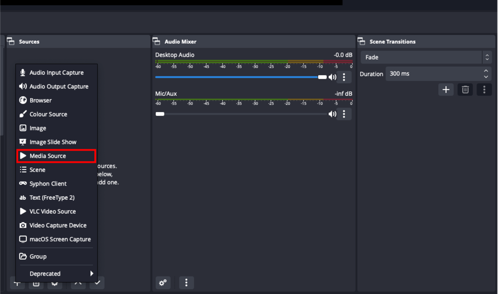Click the Desktop Audio level meter

click(254, 62)
